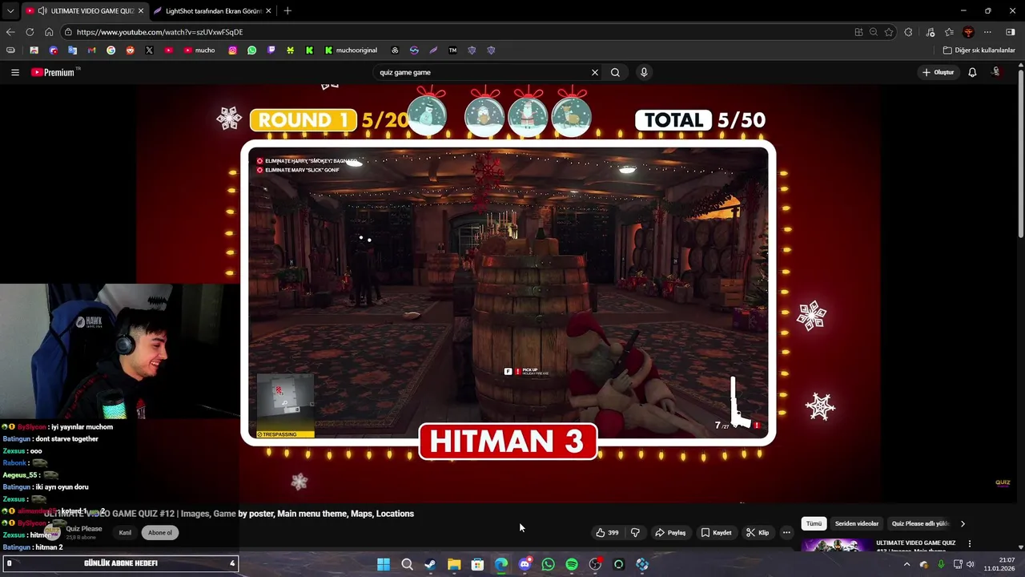Select the Quiz Please uploads chip
The width and height of the screenshot is (1025, 577).
(920, 523)
